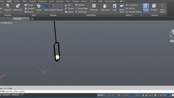
Task: Click the MODEL space button
Action: click(x=101, y=95)
